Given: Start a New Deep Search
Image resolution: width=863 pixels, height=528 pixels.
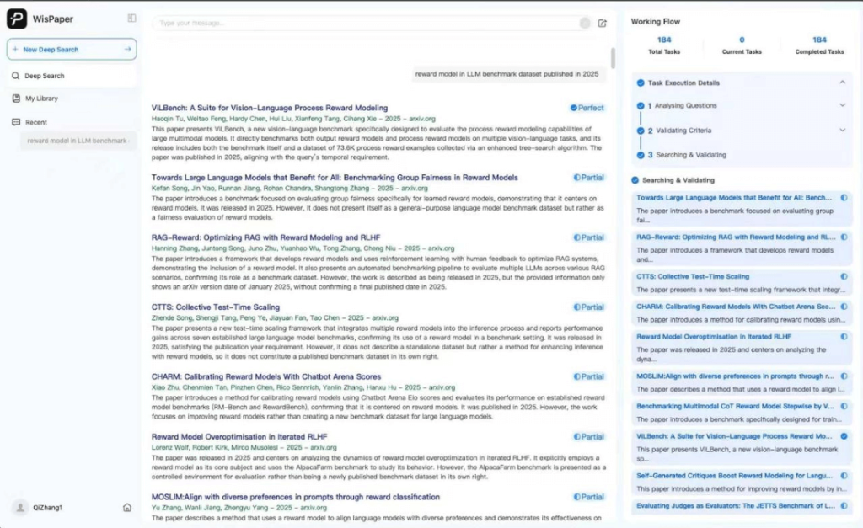Looking at the screenshot, I should pos(71,50).
